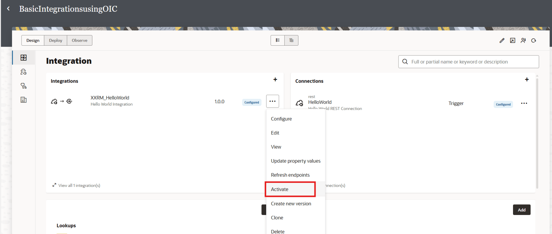Select the Integration sidebar icon
Image resolution: width=552 pixels, height=234 pixels.
tap(24, 58)
